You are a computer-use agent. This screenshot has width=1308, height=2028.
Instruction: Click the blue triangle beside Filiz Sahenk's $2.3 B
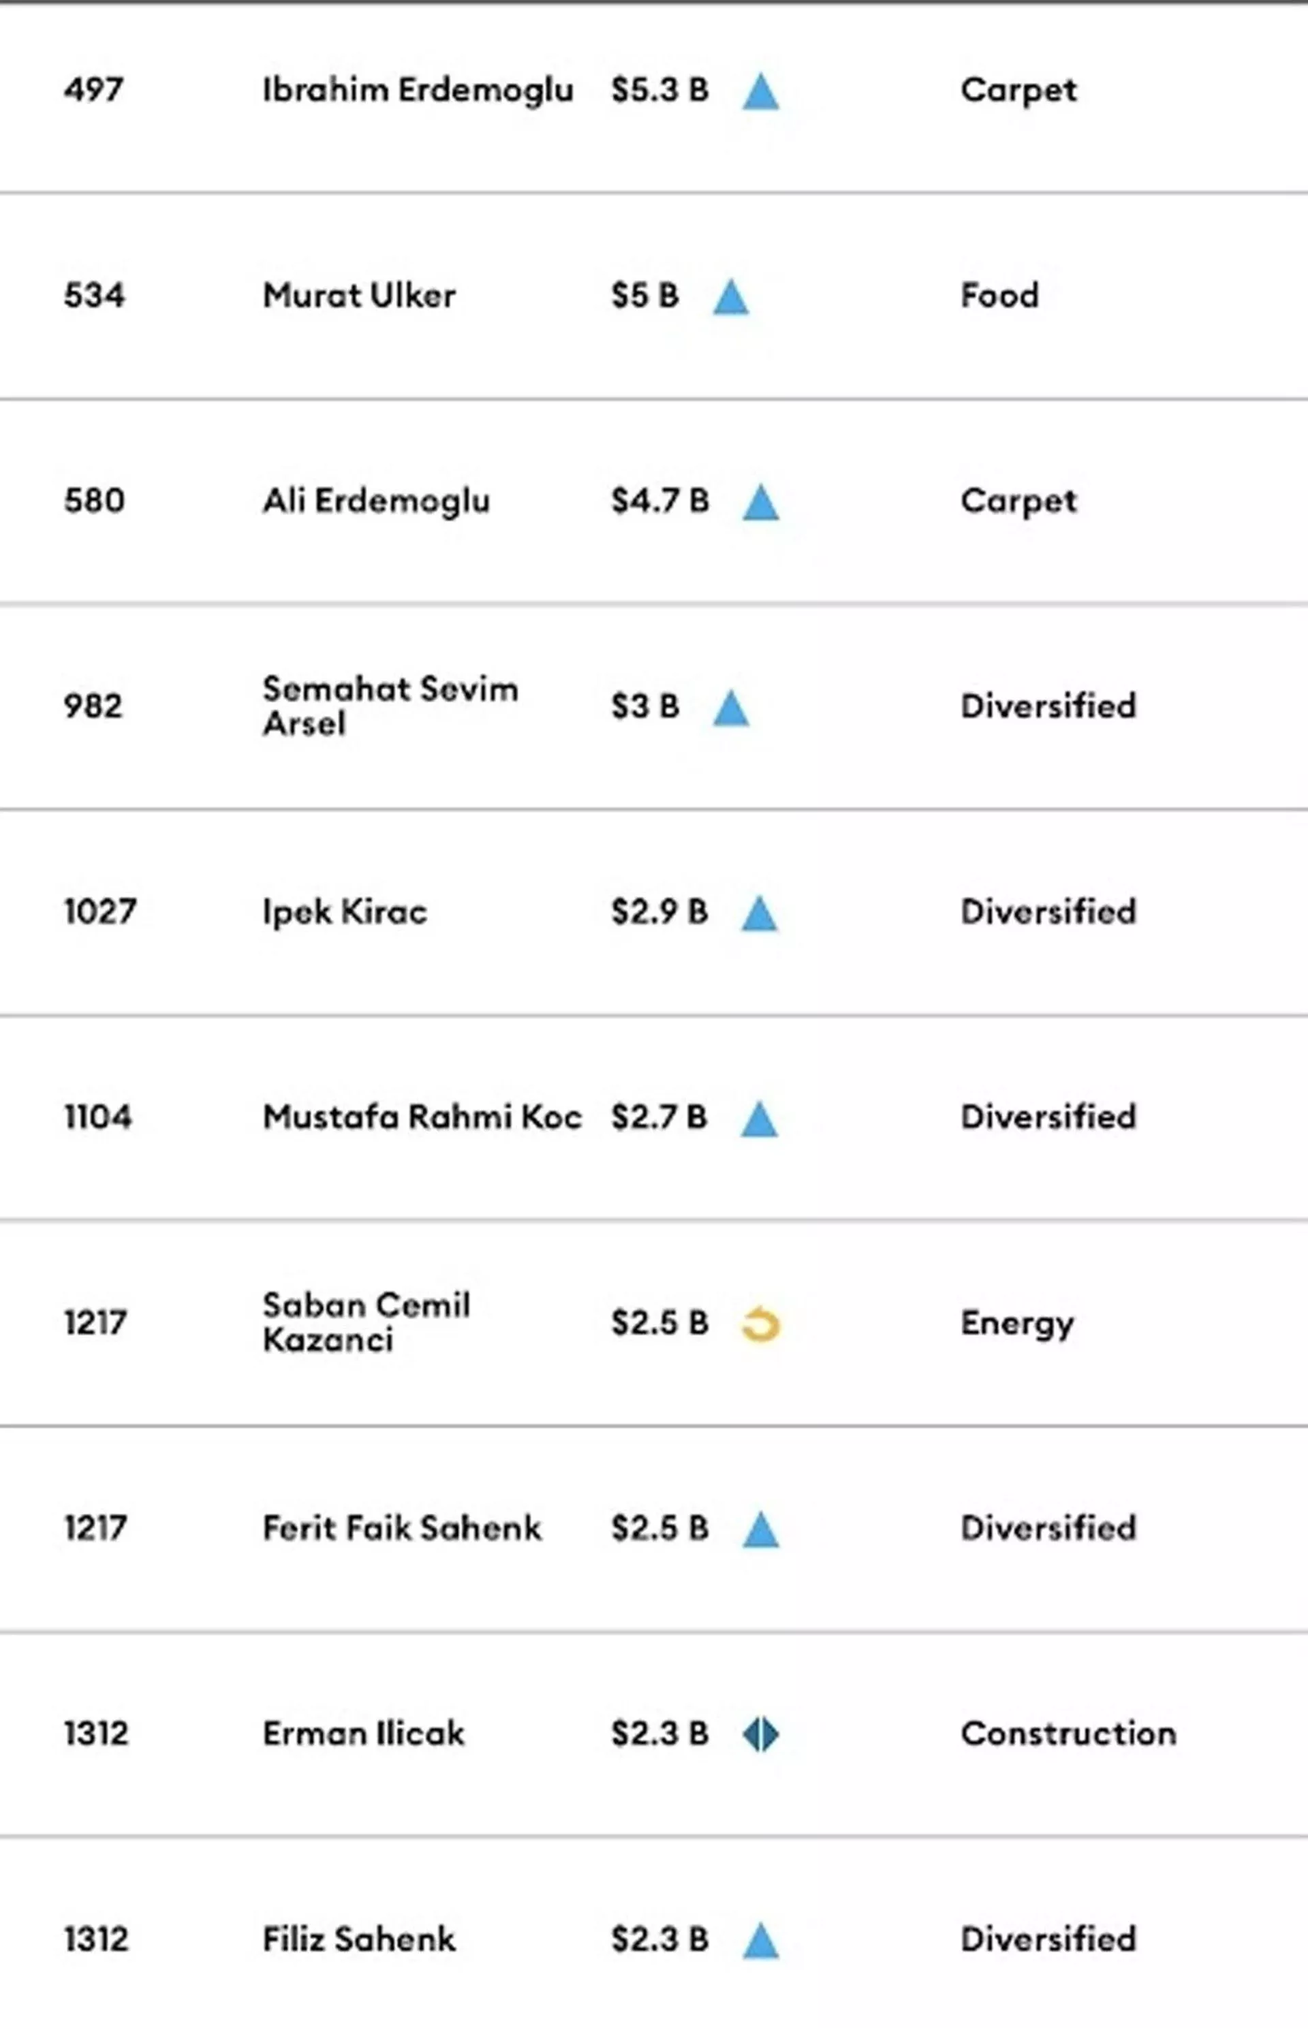pyautogui.click(x=760, y=1941)
